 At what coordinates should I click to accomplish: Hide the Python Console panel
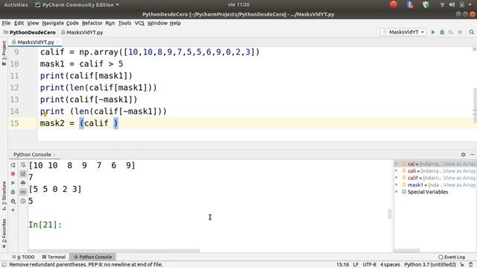click(x=472, y=154)
